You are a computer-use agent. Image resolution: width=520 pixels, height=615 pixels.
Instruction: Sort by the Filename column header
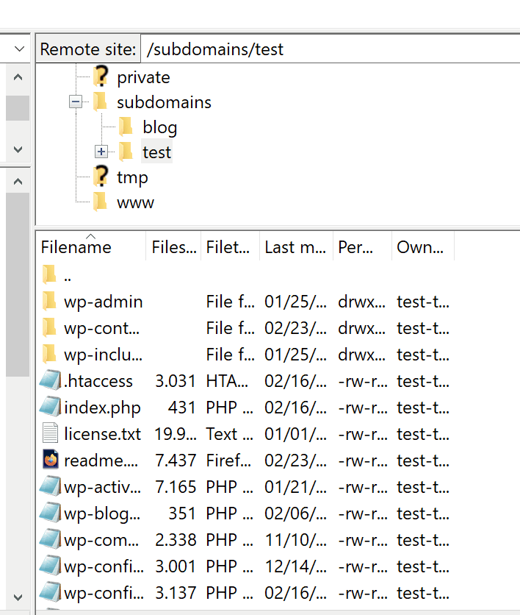tap(91, 247)
